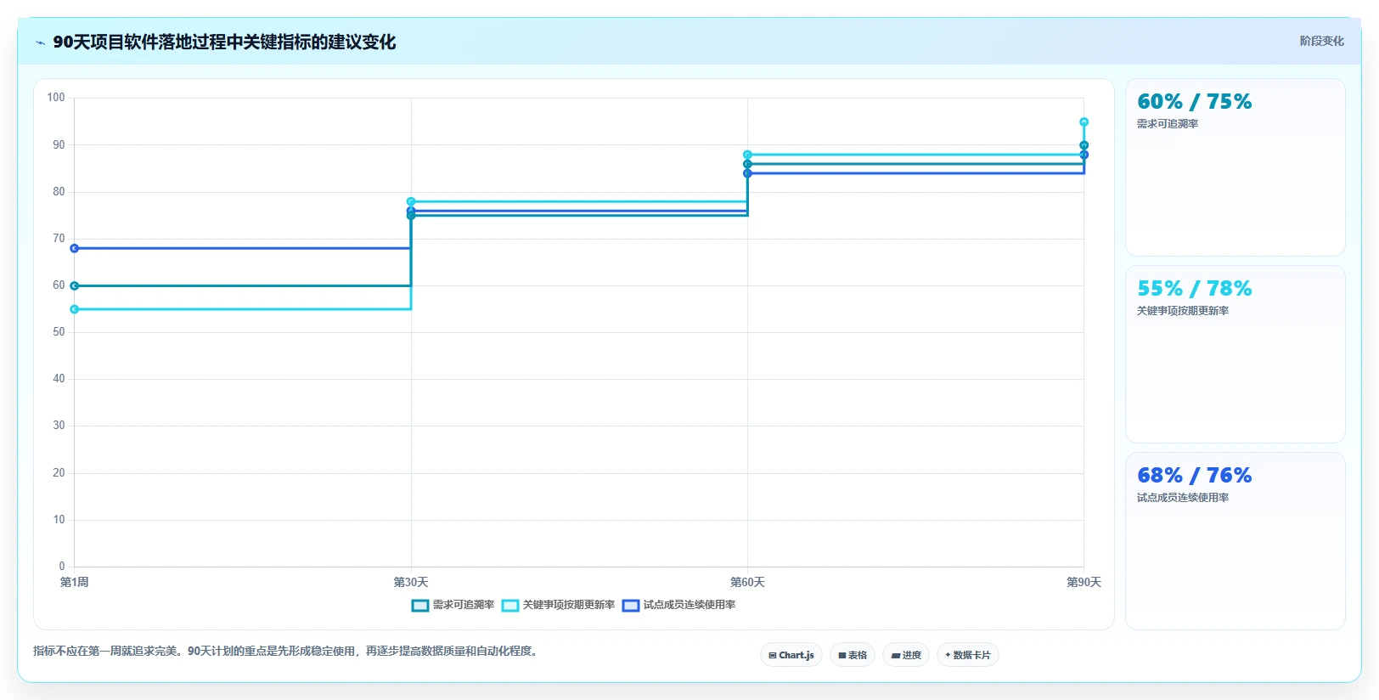Image resolution: width=1379 pixels, height=700 pixels.
Task: Click the 95 data point at 第90天
Action: pyautogui.click(x=1083, y=121)
